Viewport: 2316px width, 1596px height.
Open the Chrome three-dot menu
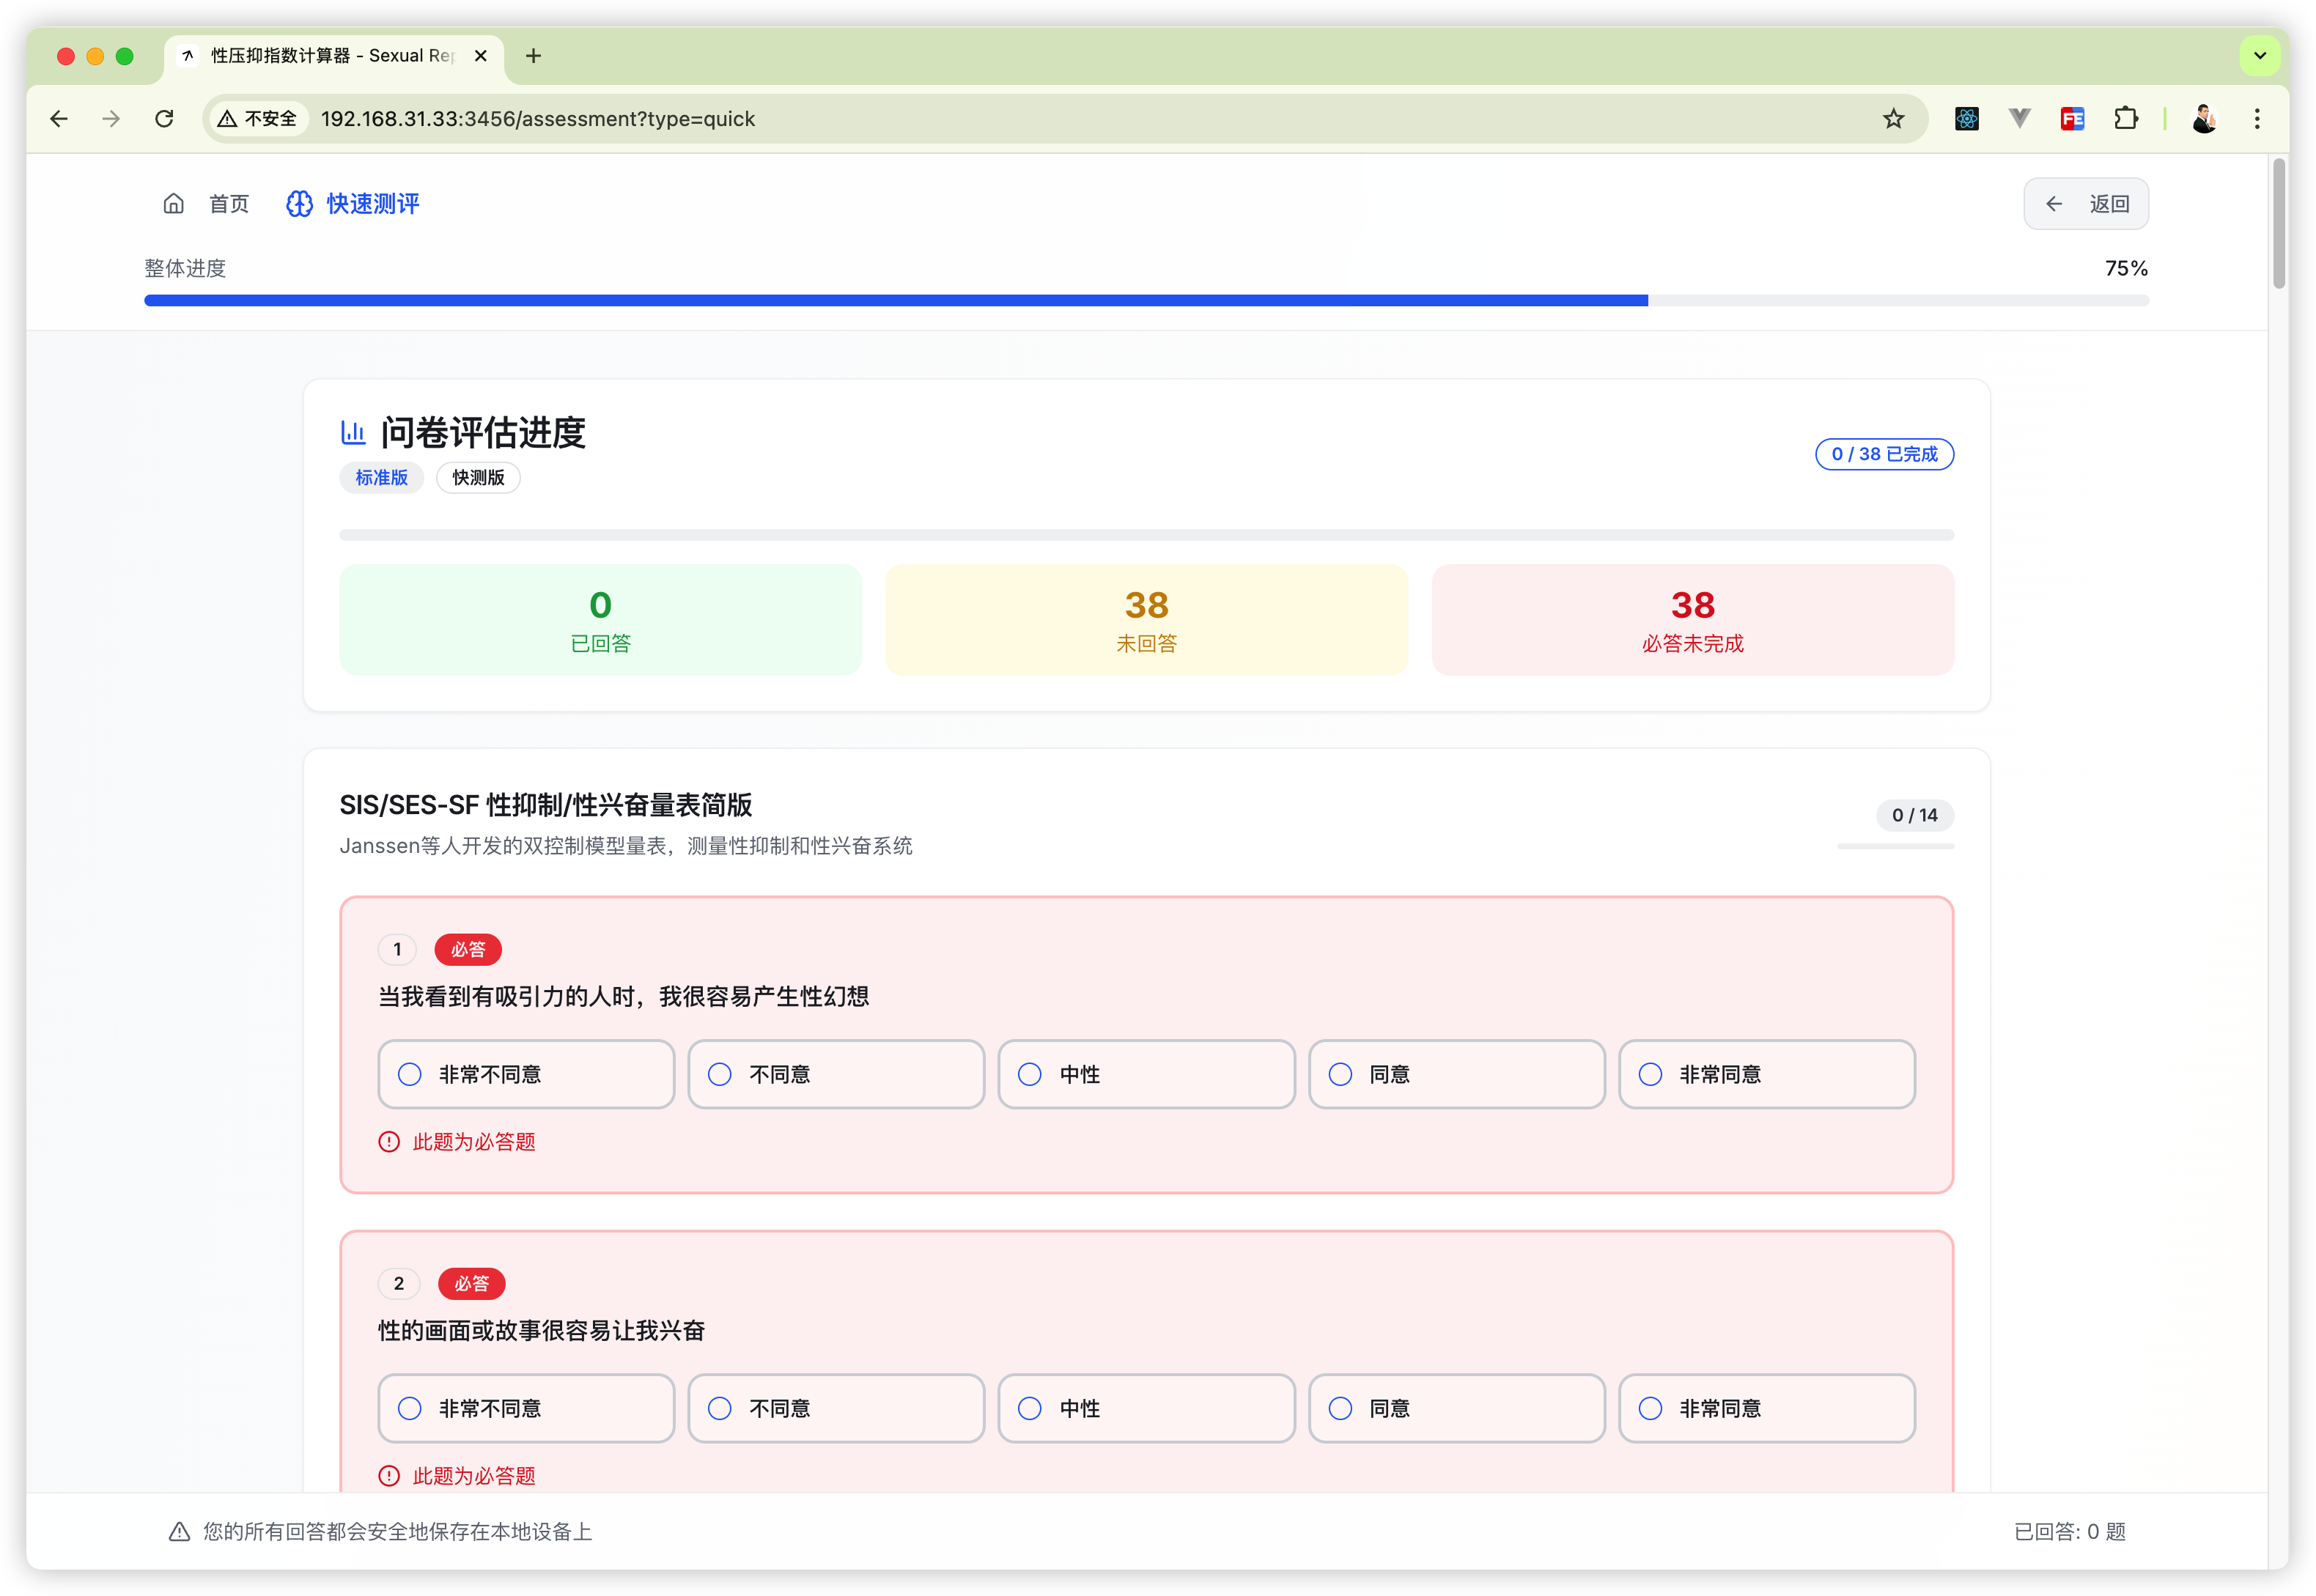click(x=2257, y=119)
